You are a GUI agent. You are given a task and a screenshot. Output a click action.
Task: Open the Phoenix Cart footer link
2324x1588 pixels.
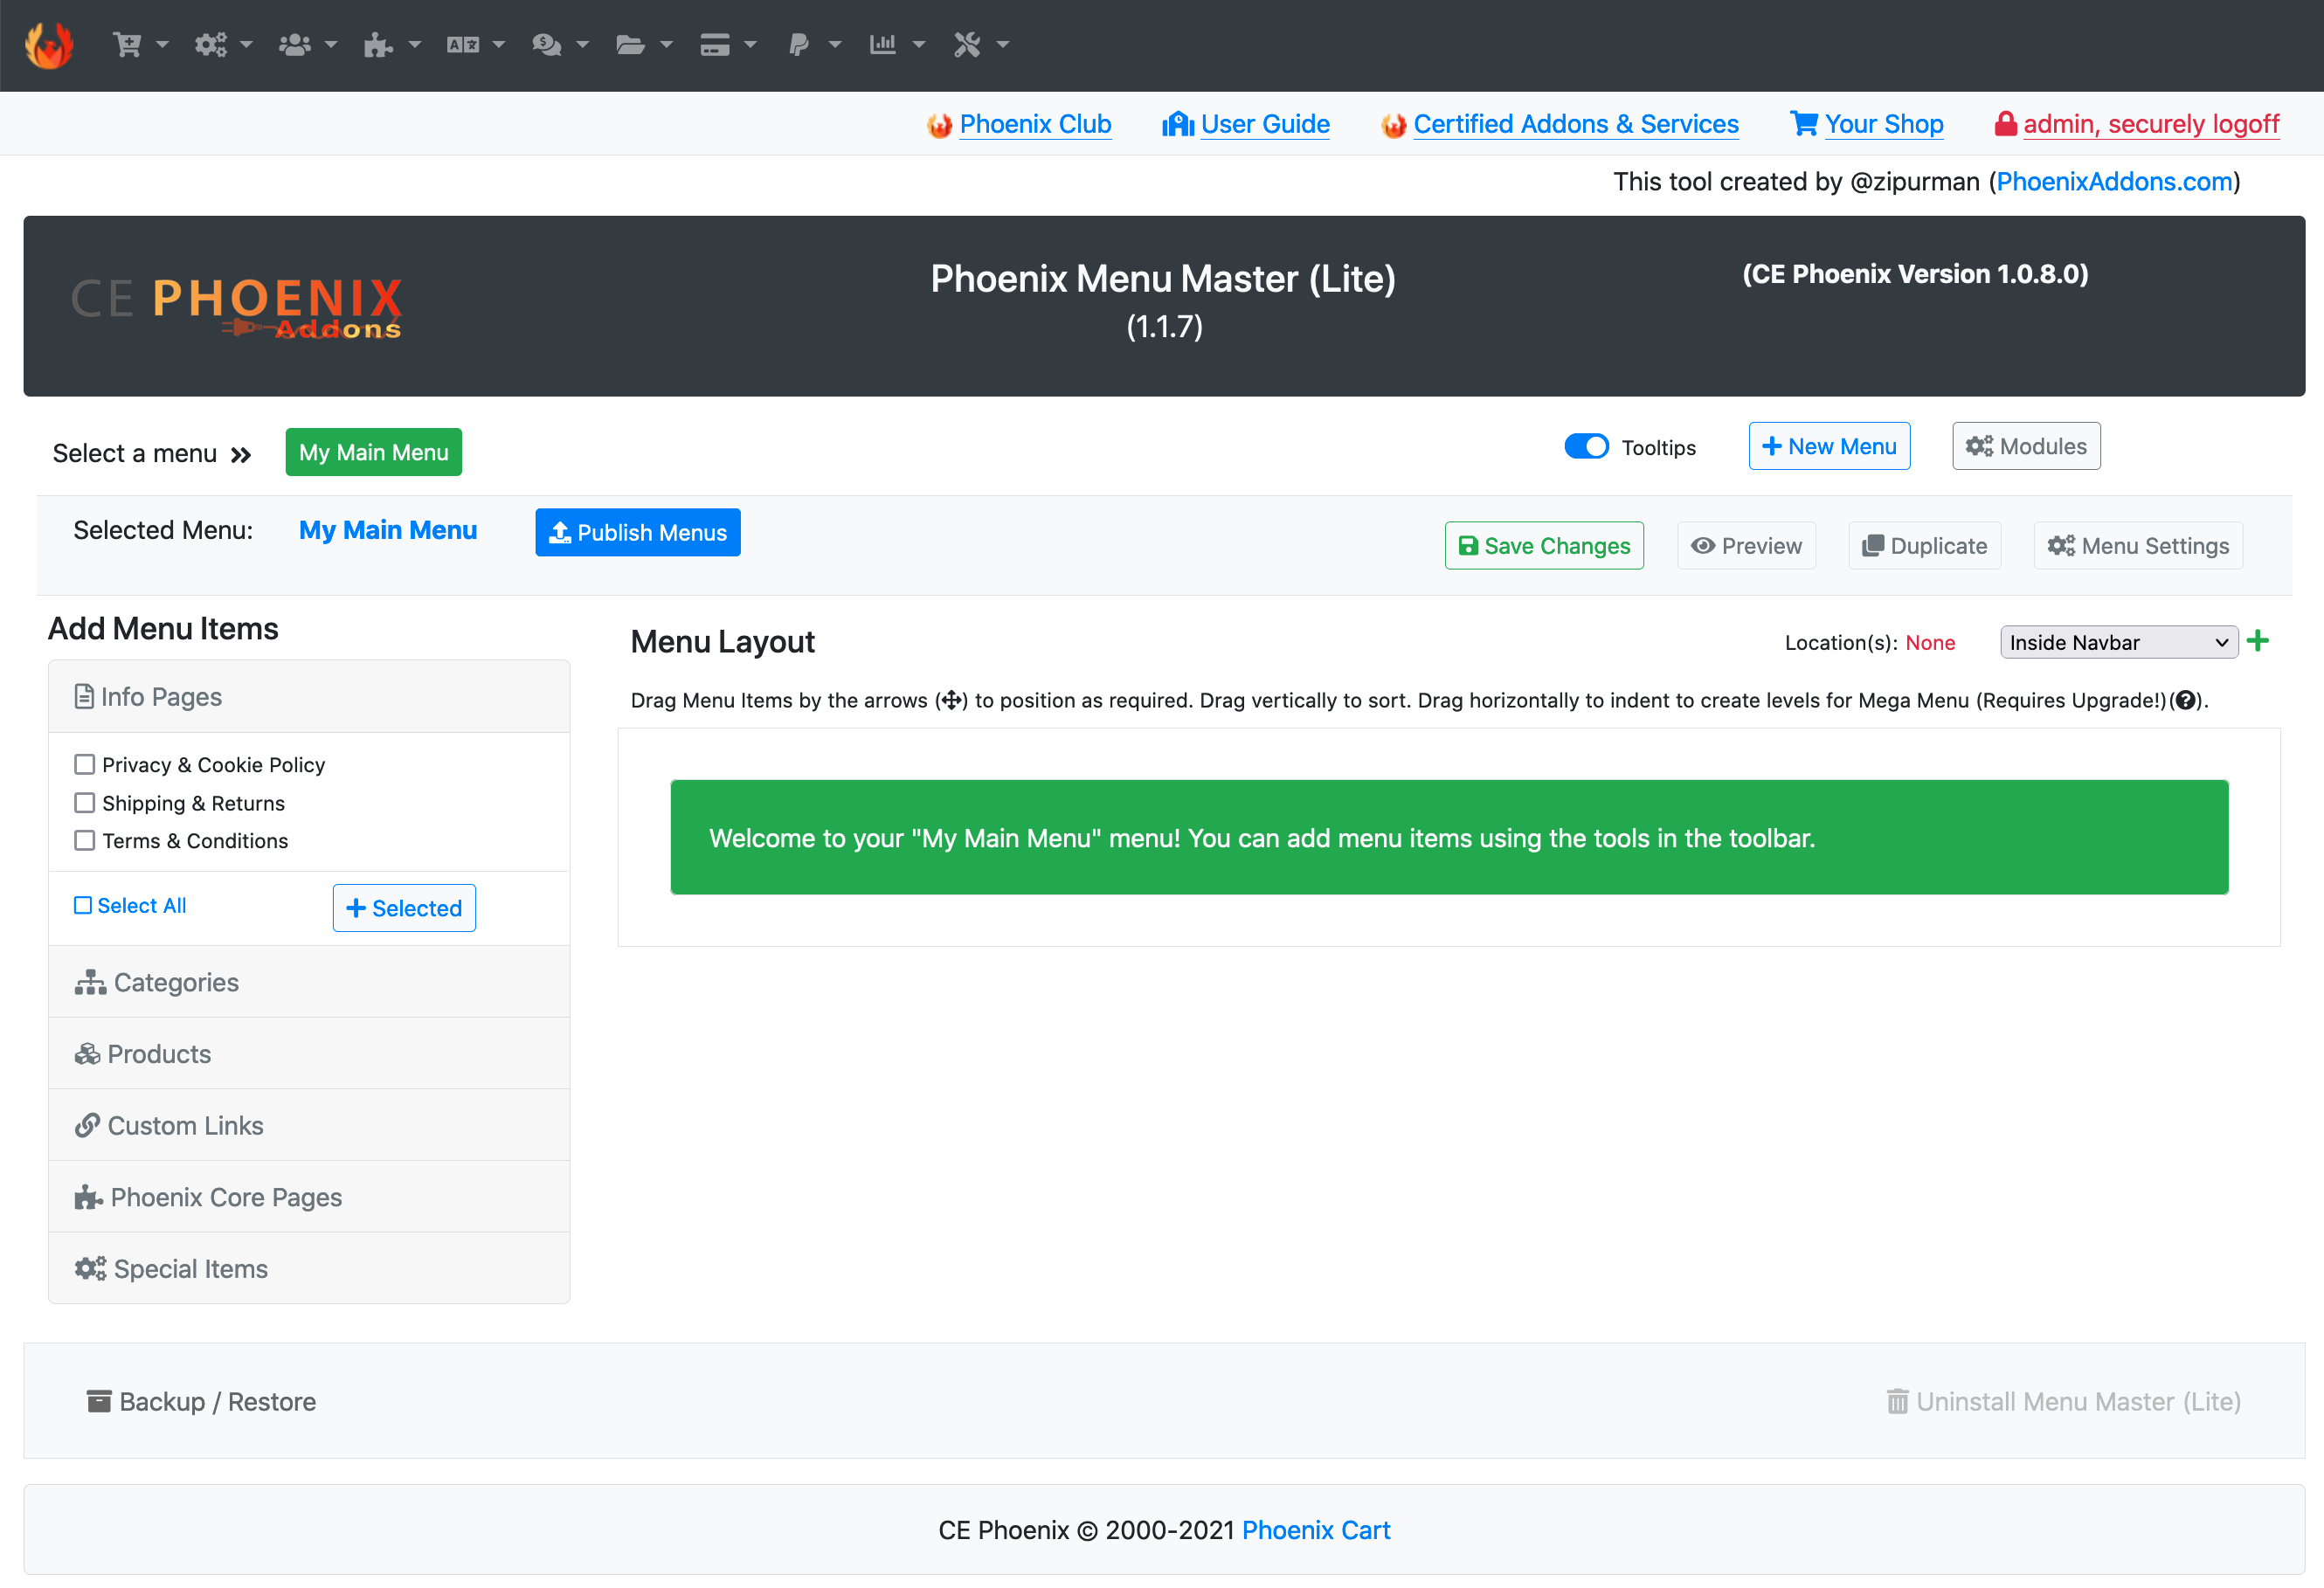tap(1316, 1530)
